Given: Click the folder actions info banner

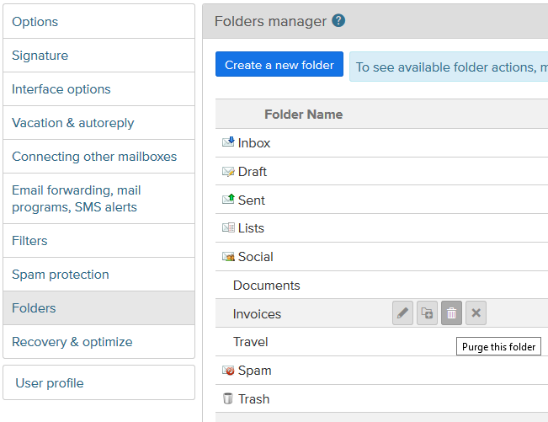Looking at the screenshot, I should tap(449, 67).
